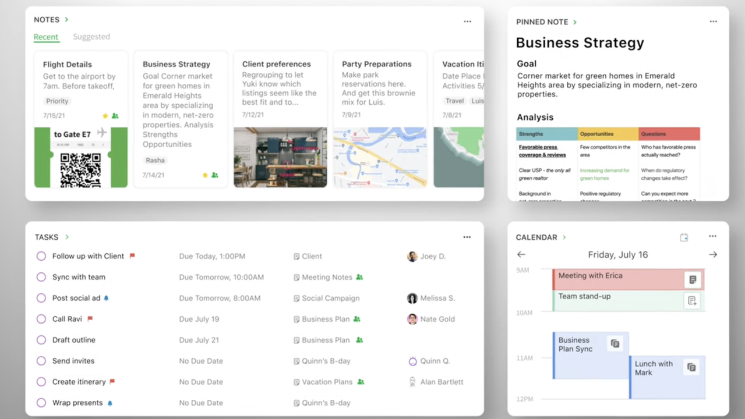This screenshot has height=419, width=745.
Task: Open the Pinned Note options menu
Action: pos(713,22)
